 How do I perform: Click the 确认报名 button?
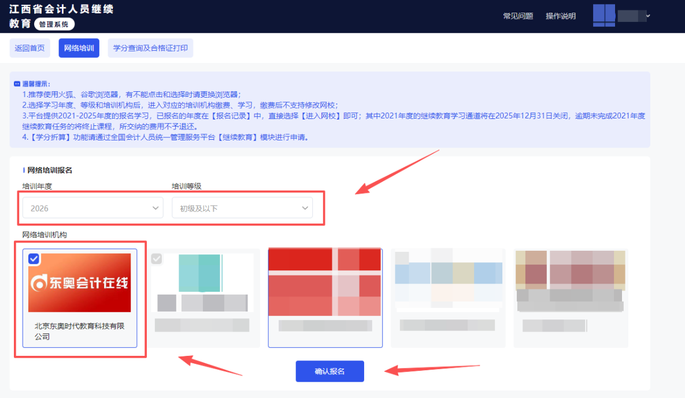pyautogui.click(x=329, y=371)
